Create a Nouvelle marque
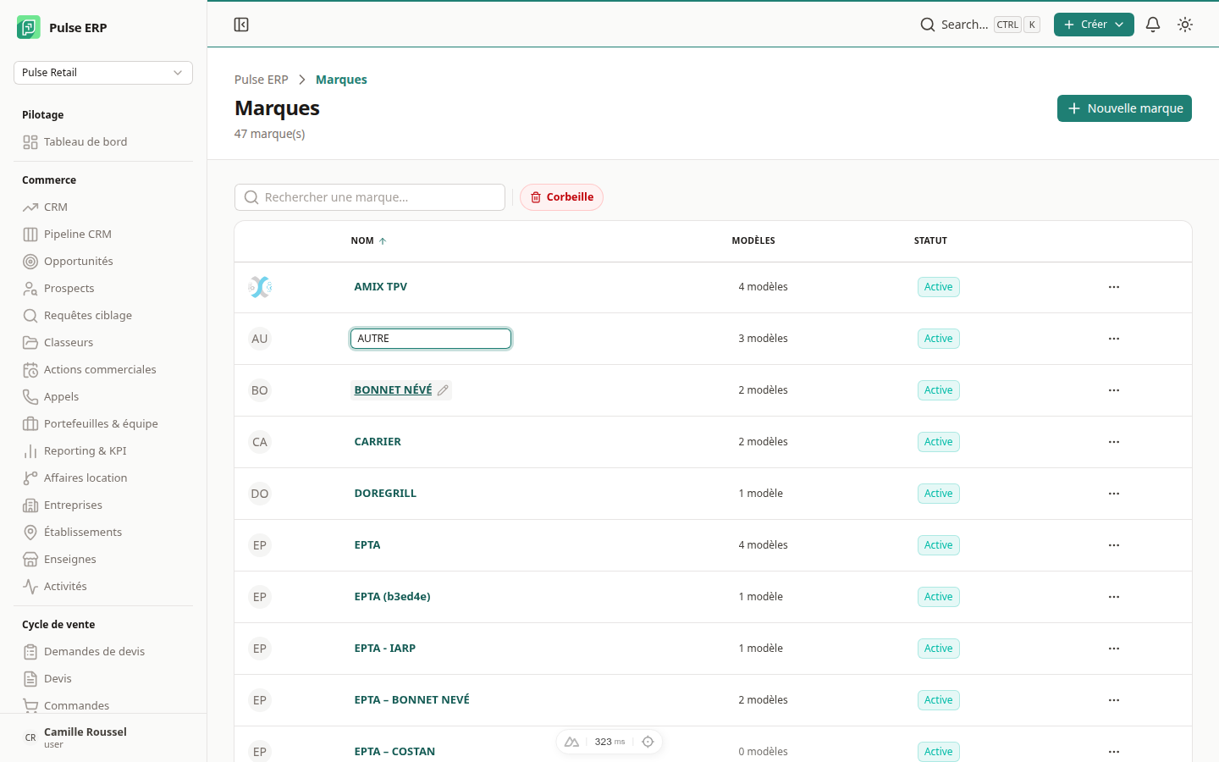This screenshot has height=762, width=1219. point(1124,108)
